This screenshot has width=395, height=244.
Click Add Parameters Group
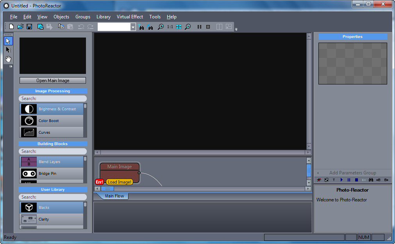pos(352,173)
